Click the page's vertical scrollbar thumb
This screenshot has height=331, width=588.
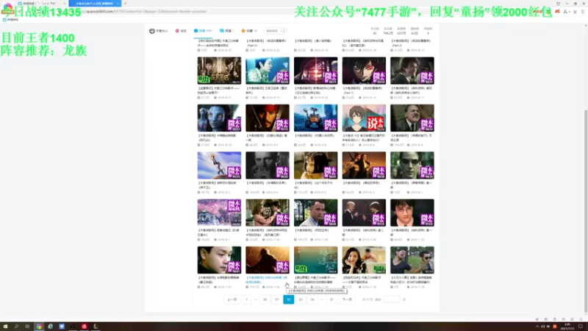pos(585,210)
